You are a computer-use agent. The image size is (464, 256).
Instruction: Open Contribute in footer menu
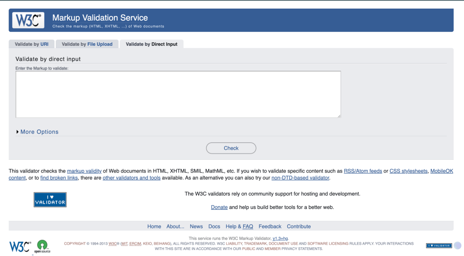(x=298, y=226)
